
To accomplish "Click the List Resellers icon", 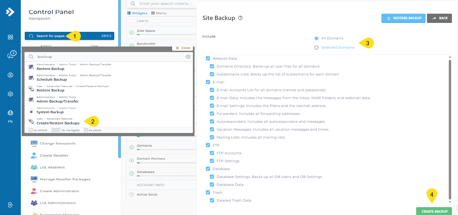I will [x=34, y=167].
